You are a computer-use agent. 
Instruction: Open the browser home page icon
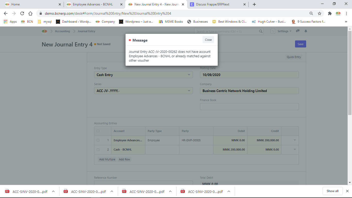point(30,13)
